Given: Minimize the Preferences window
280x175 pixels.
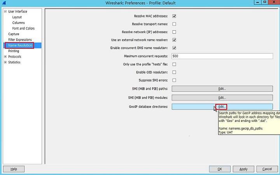Looking at the screenshot, I should tap(257, 2).
